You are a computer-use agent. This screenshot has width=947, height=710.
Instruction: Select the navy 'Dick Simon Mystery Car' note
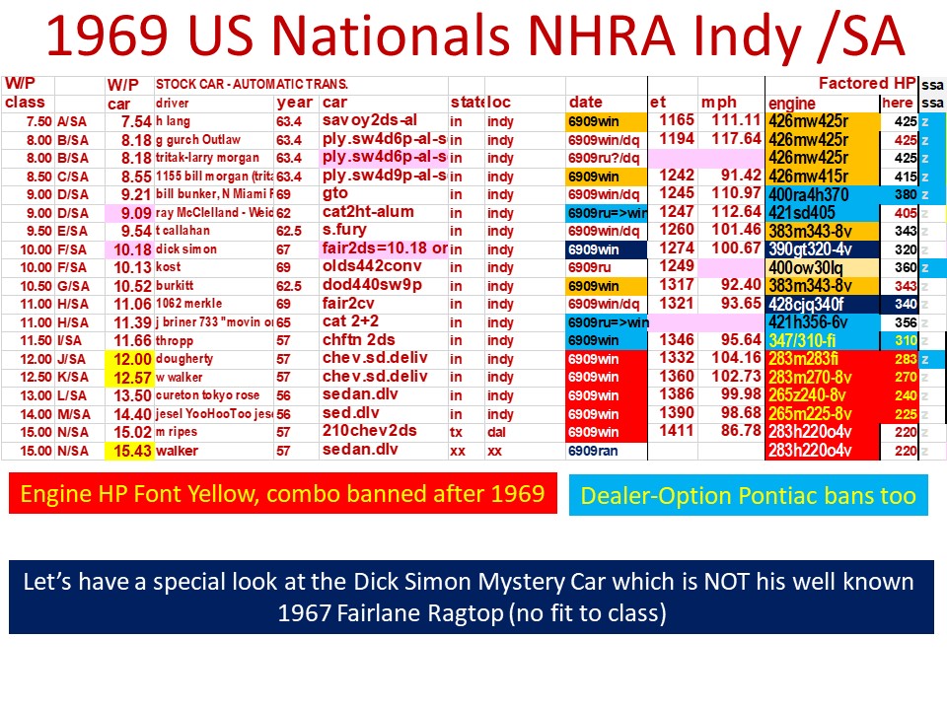point(472,598)
